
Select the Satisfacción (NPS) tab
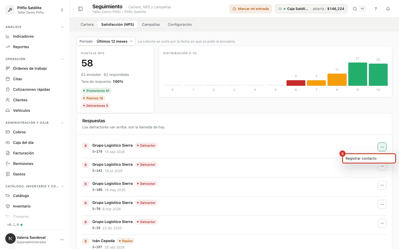pos(117,24)
